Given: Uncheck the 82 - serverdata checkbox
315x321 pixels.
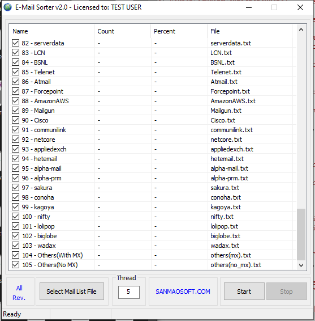Looking at the screenshot, I should pos(15,43).
